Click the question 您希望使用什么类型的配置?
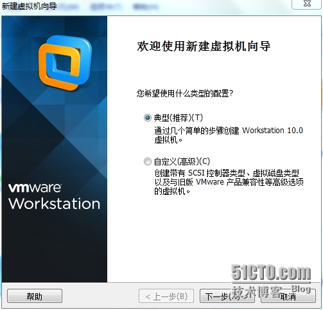This screenshot has width=323, height=310. [x=185, y=93]
